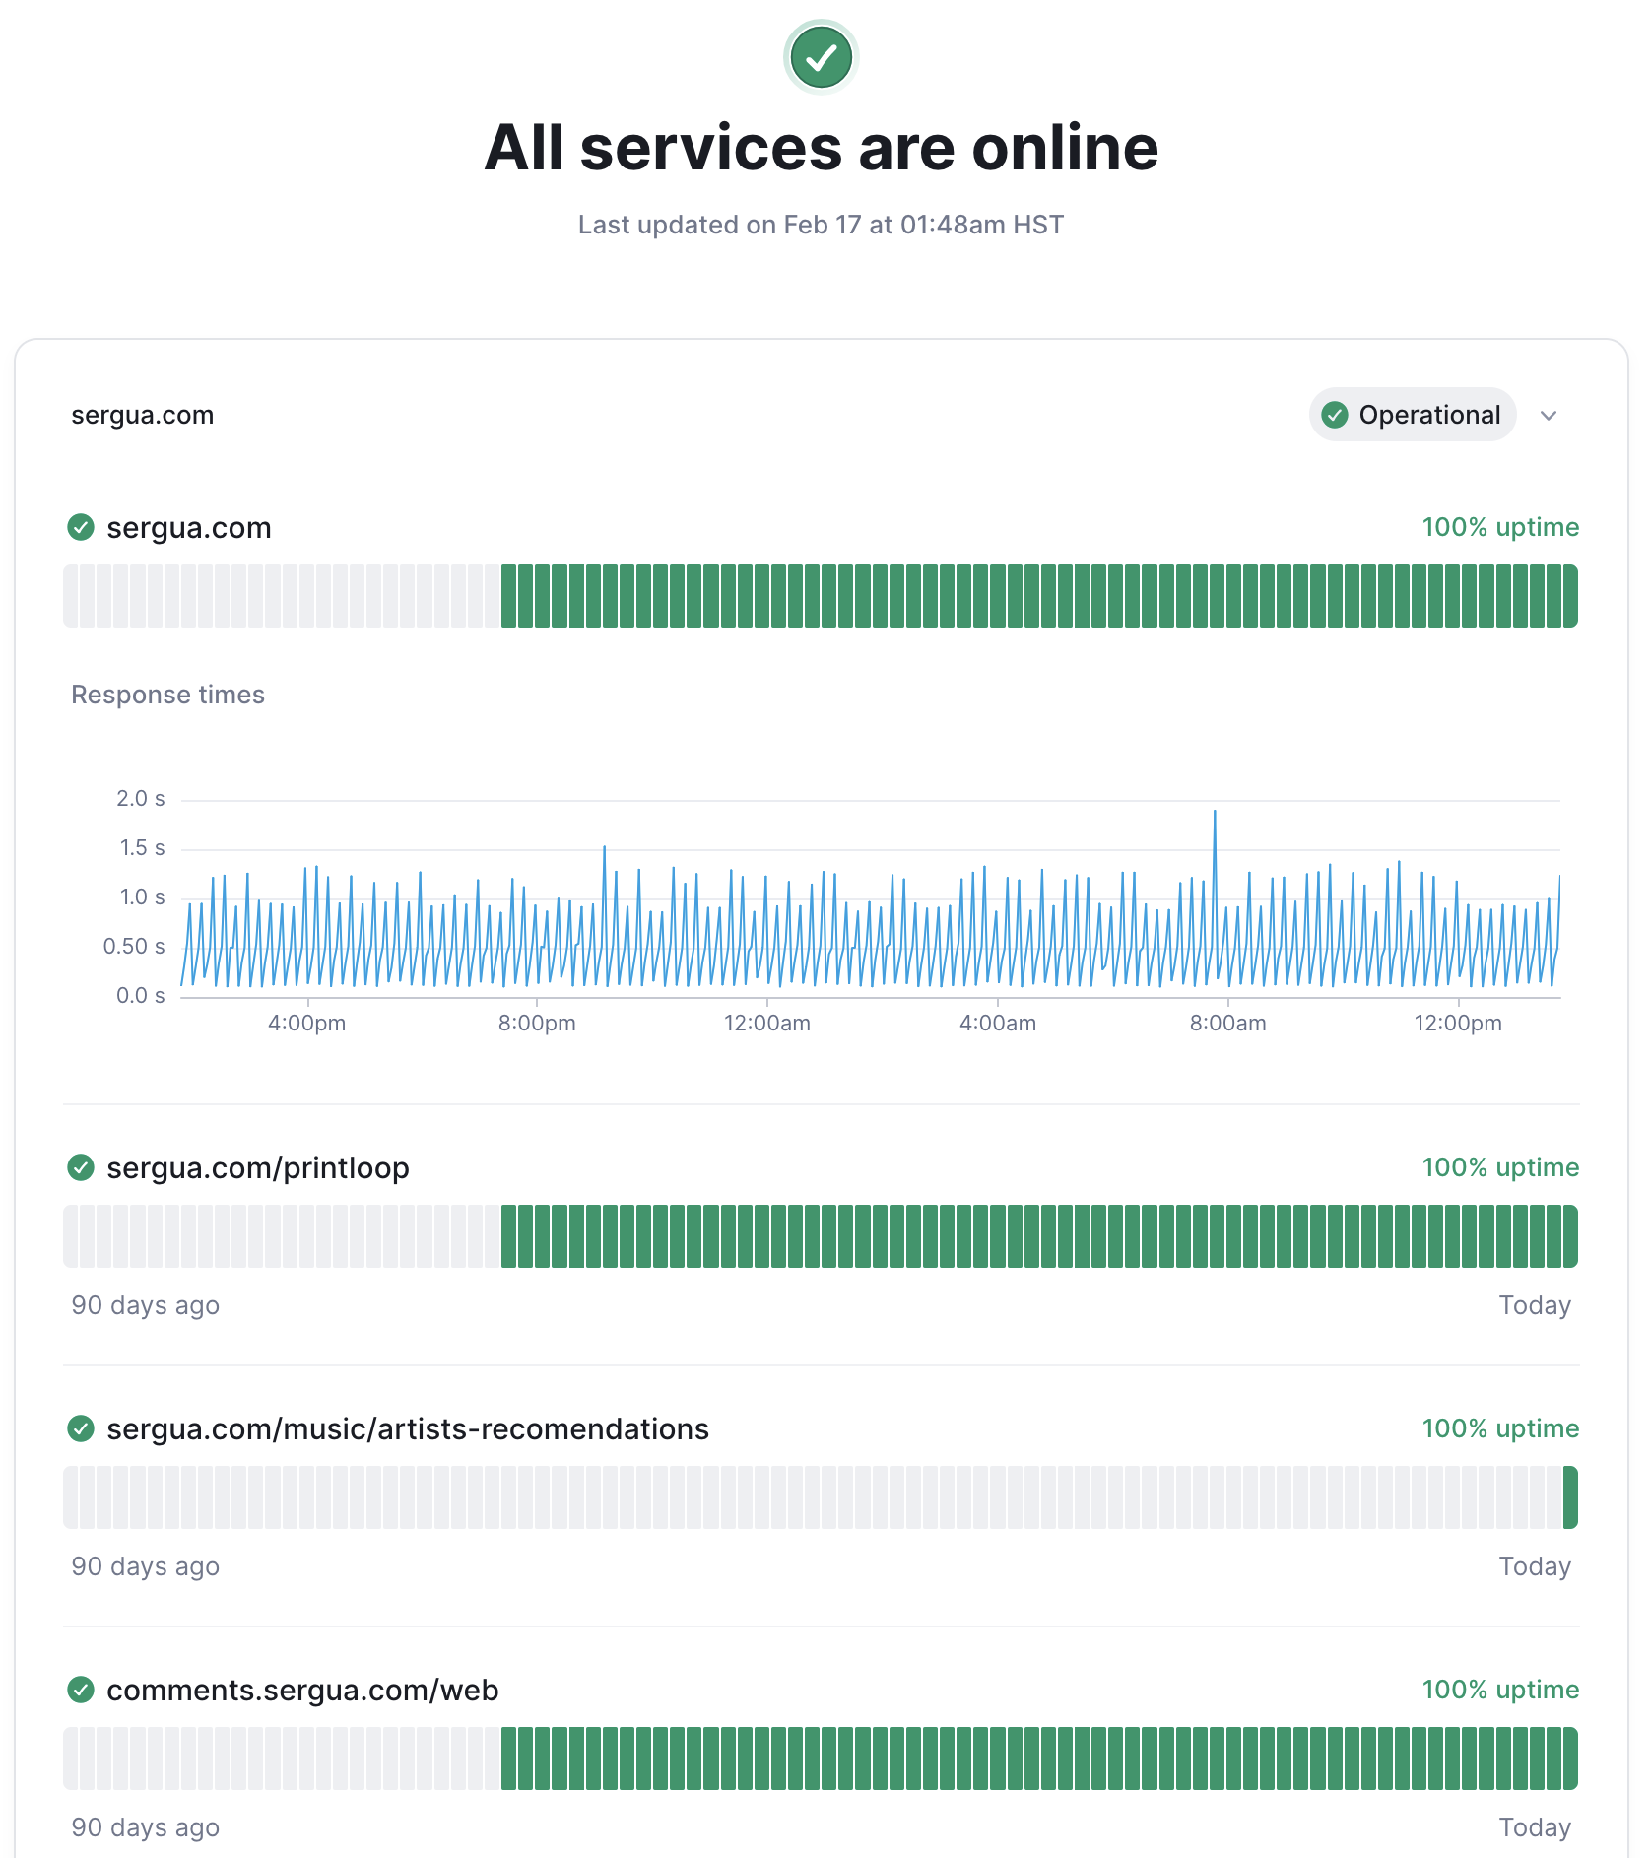Click the Response times heading
The height and width of the screenshot is (1858, 1651).
168,696
